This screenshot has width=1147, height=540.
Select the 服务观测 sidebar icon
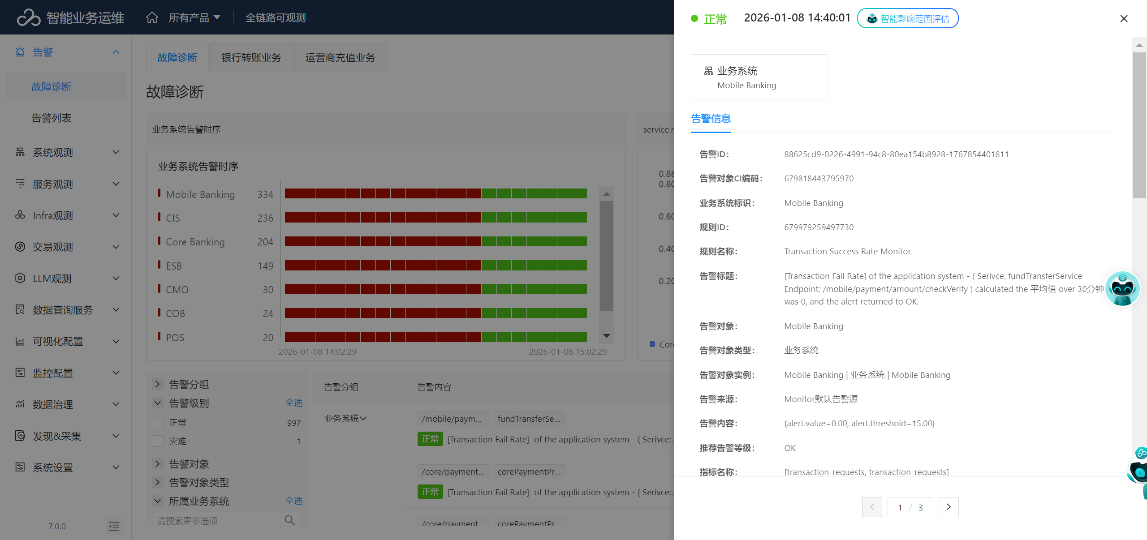(x=20, y=184)
